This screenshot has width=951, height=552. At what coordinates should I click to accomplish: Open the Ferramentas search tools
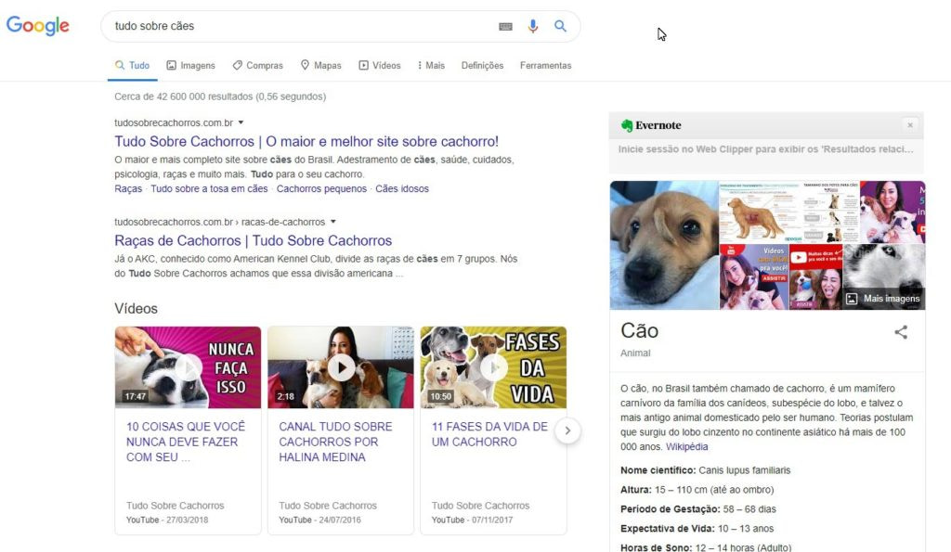[x=545, y=66]
